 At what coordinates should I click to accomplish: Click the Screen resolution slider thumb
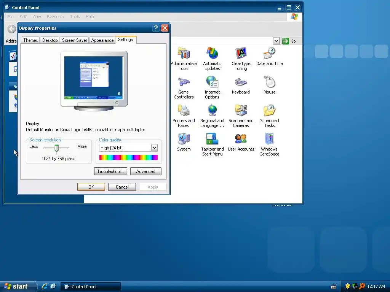(x=56, y=148)
